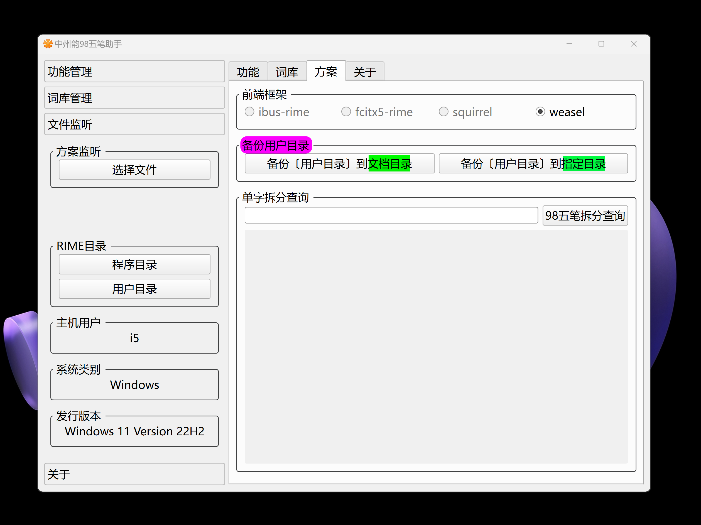Back up user directory to 指定目录
Viewport: 701px width, 525px height.
click(x=533, y=164)
